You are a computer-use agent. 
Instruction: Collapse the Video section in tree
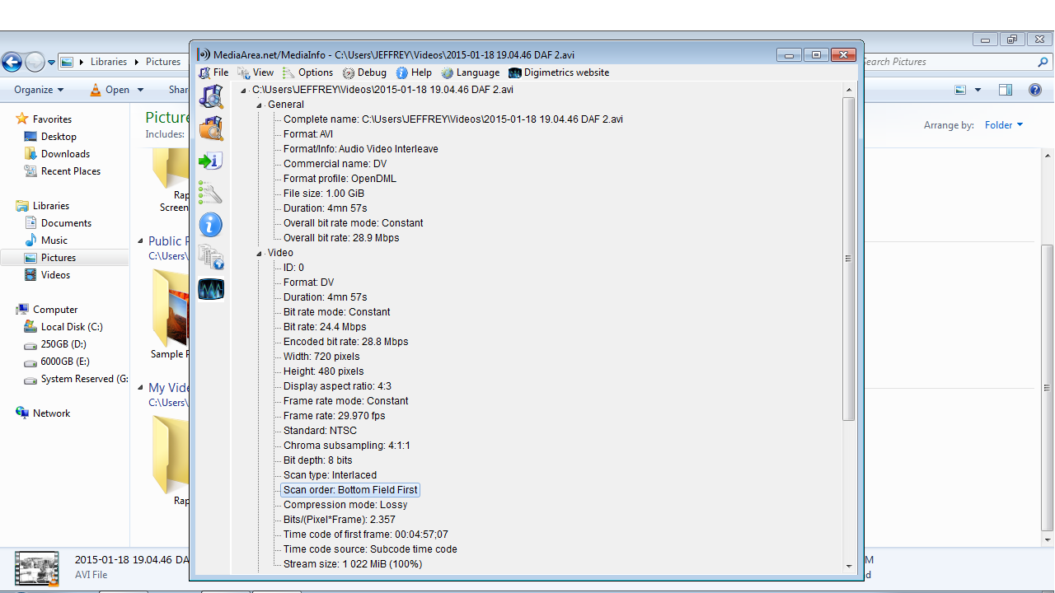[x=259, y=254]
